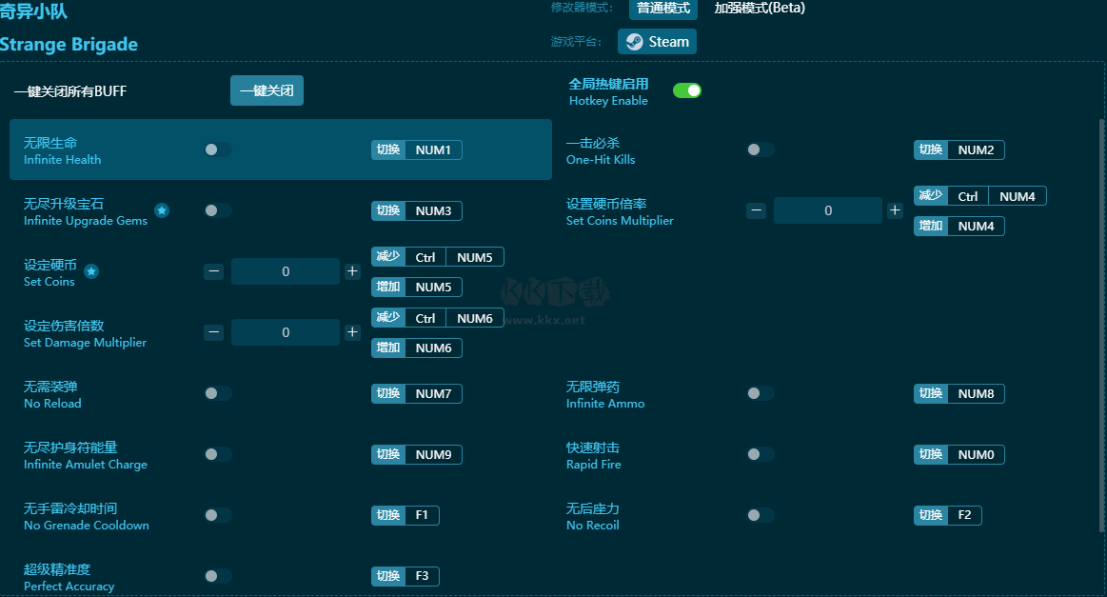Increase Set Coins value with plus button
This screenshot has width=1107, height=597.
click(x=352, y=271)
